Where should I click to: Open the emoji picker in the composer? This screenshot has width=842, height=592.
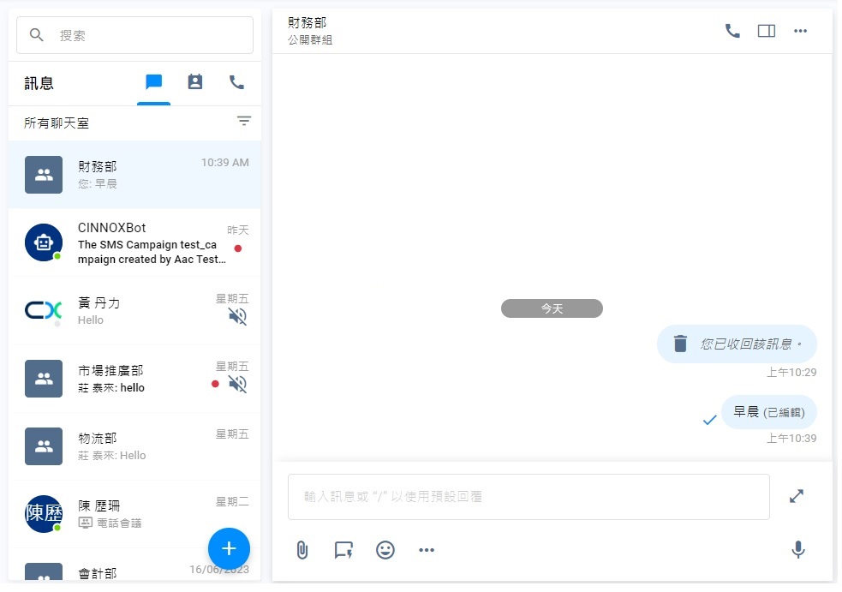click(385, 550)
